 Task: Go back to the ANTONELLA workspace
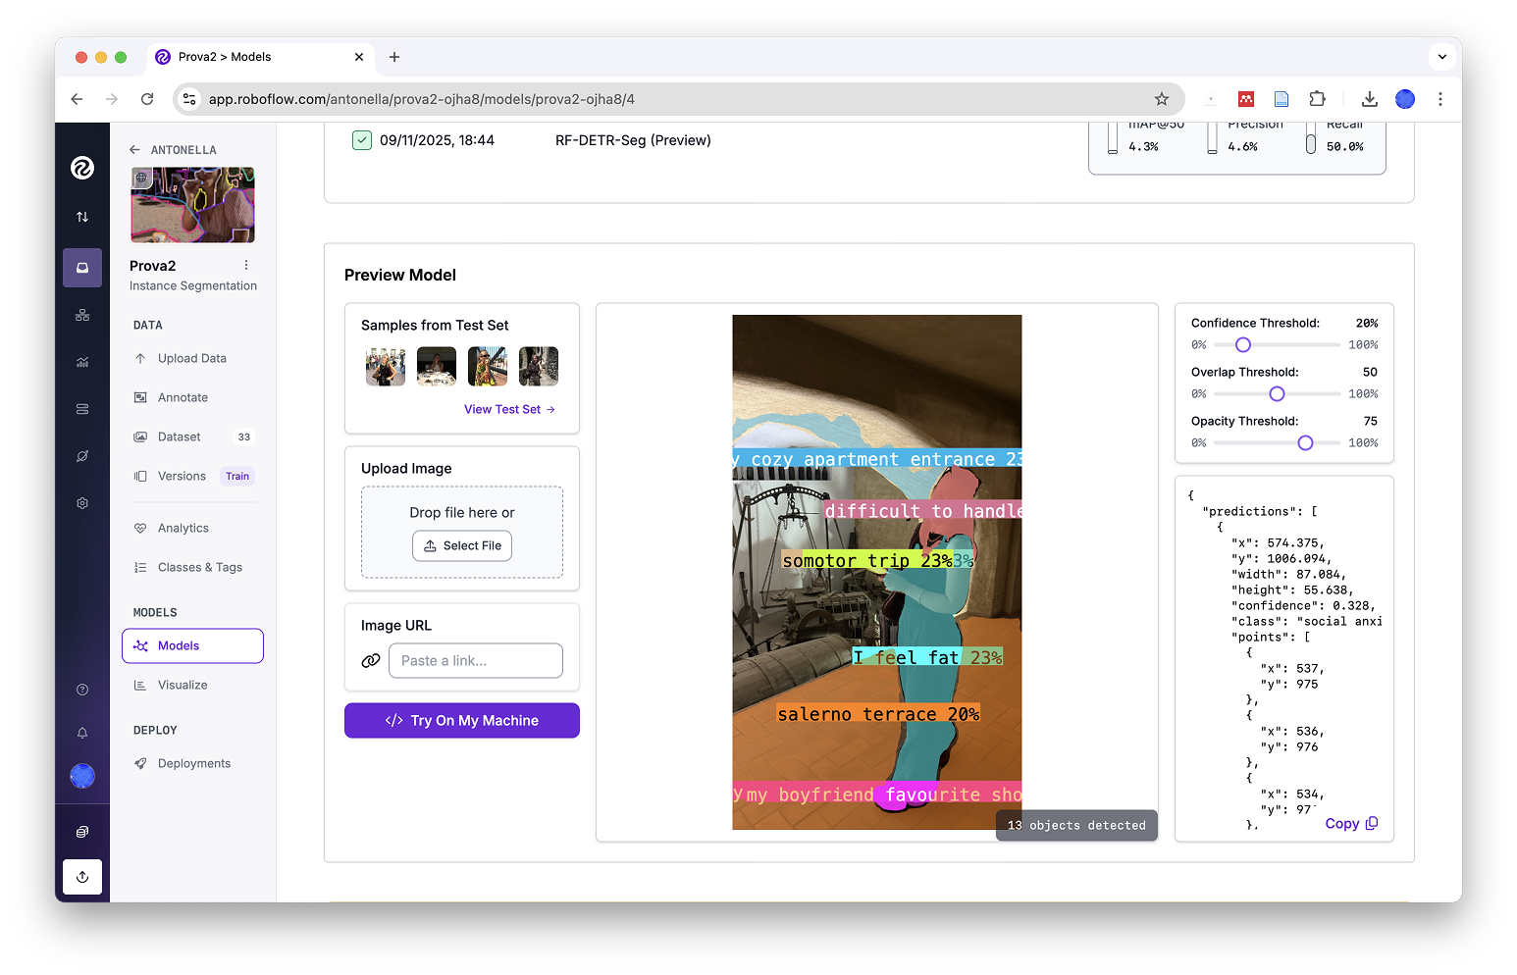174,150
